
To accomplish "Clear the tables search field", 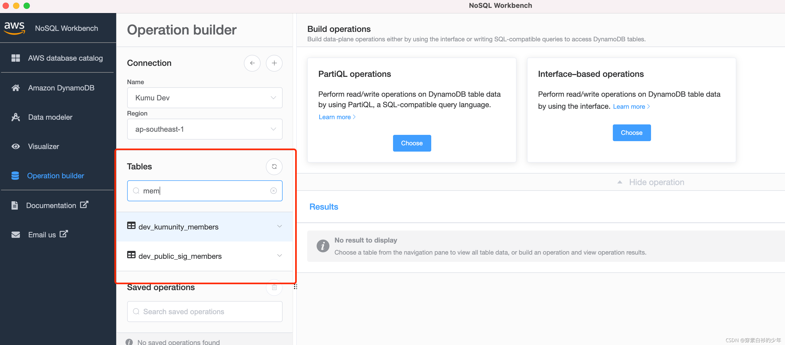I will 273,191.
